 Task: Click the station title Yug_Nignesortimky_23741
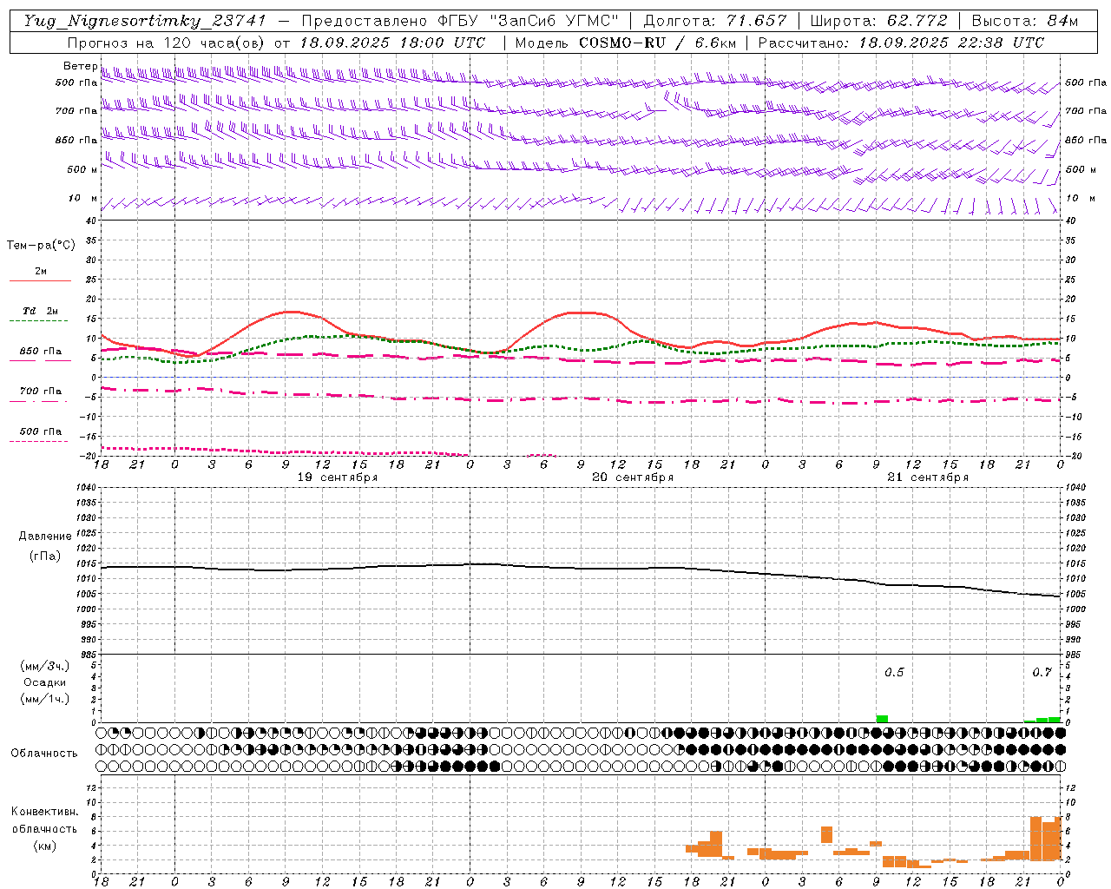[144, 21]
